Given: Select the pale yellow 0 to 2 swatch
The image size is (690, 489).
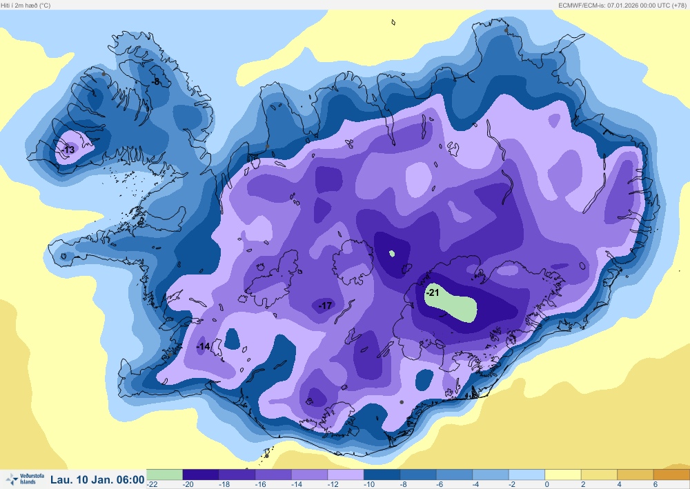Looking at the screenshot, I should [563, 475].
